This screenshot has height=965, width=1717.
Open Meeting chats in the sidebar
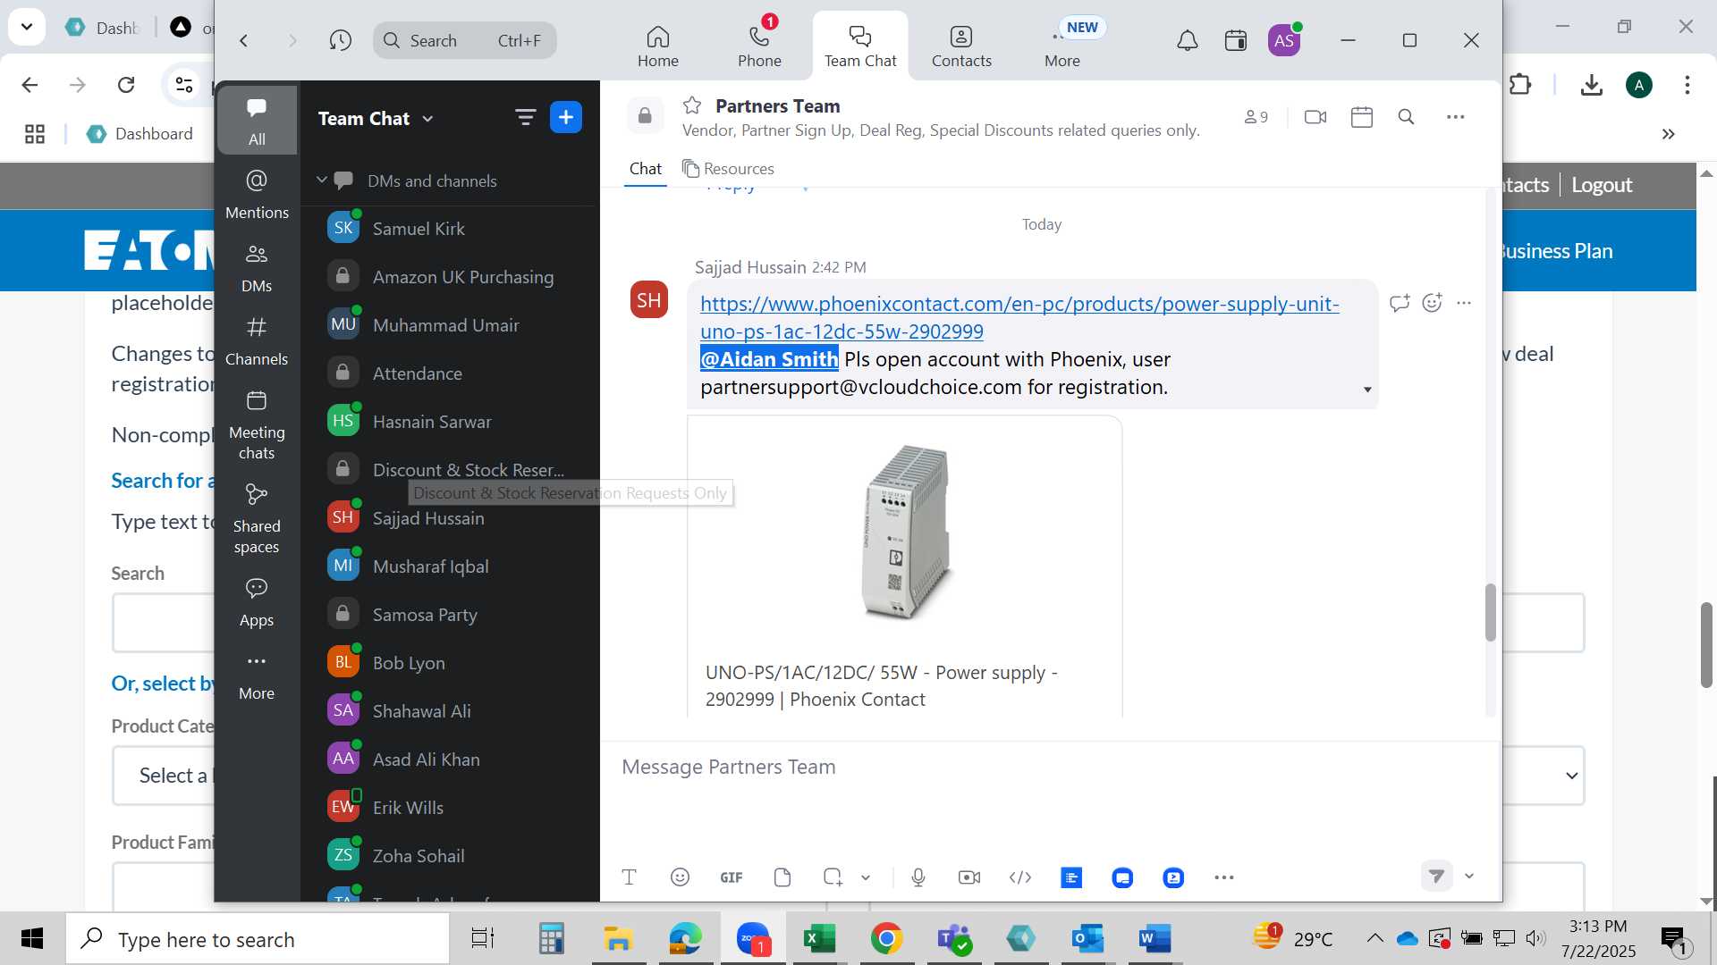pyautogui.click(x=257, y=424)
